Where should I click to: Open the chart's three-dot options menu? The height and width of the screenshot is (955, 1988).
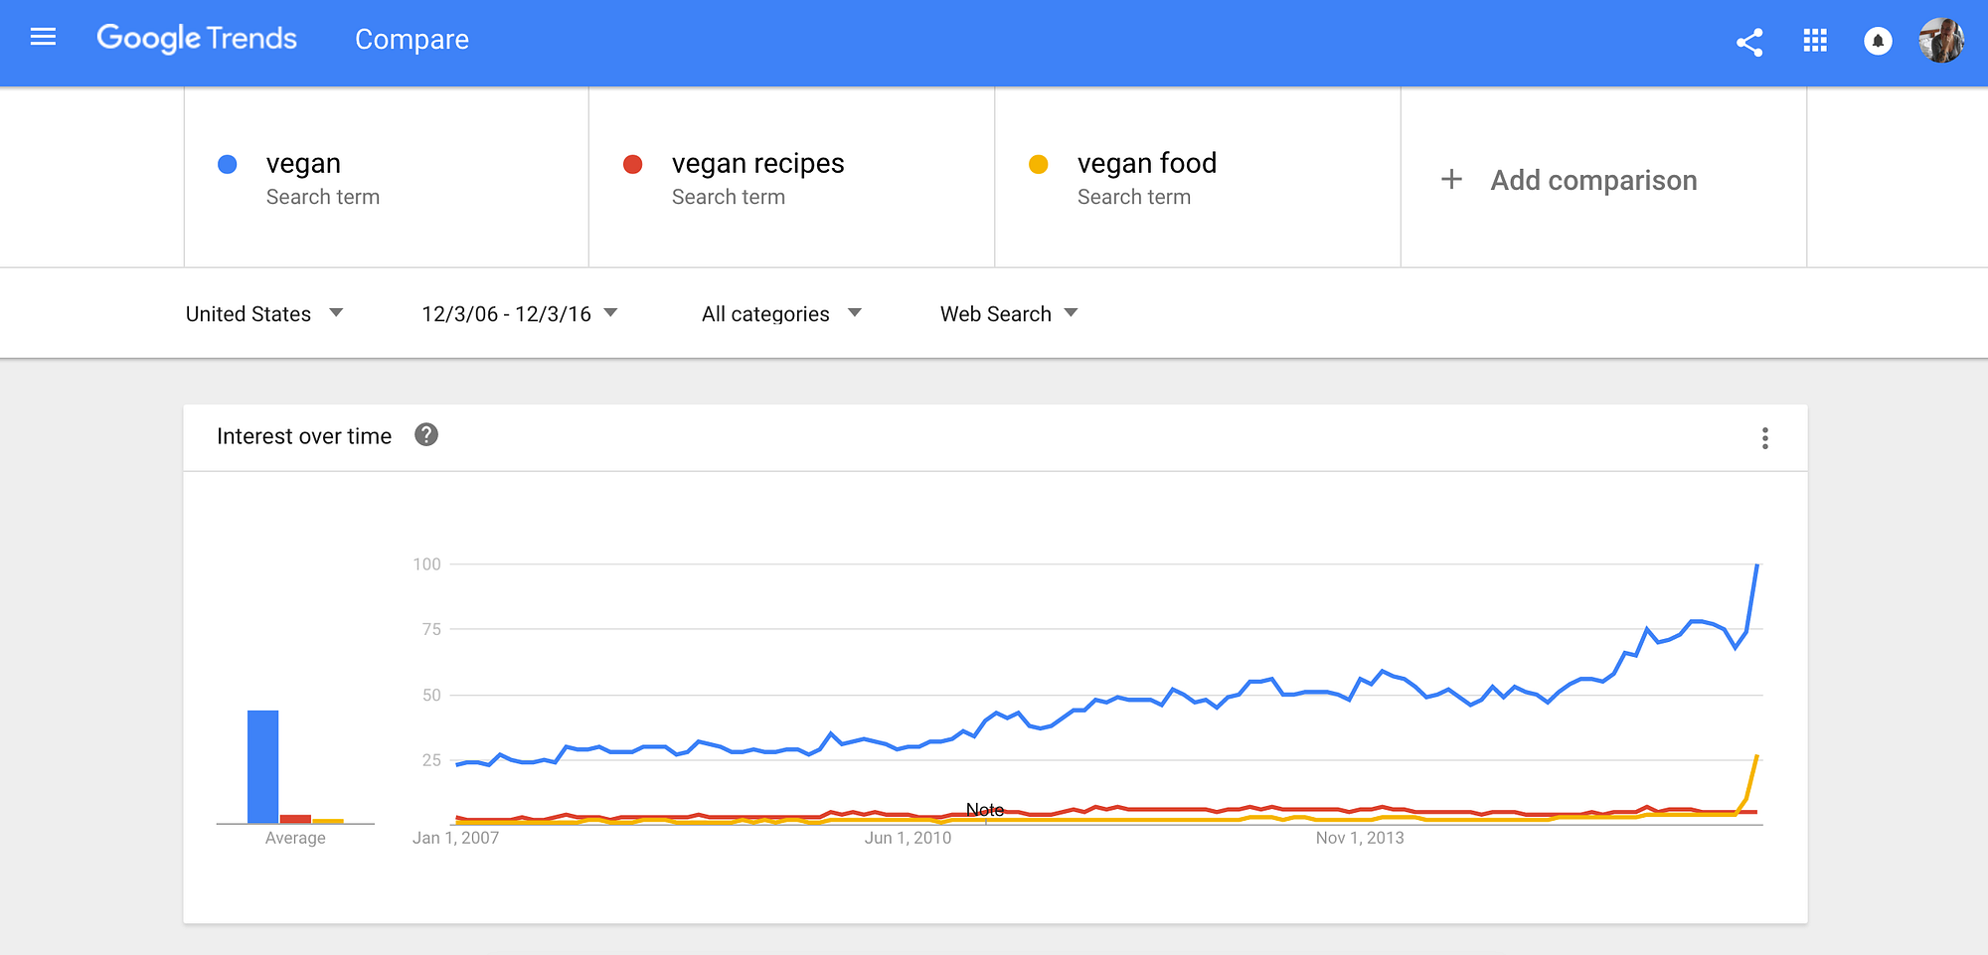(x=1764, y=438)
